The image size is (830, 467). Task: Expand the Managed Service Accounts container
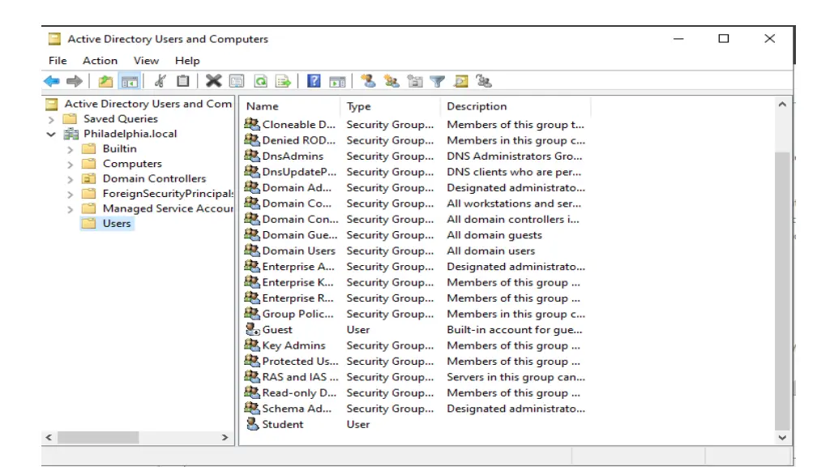71,209
